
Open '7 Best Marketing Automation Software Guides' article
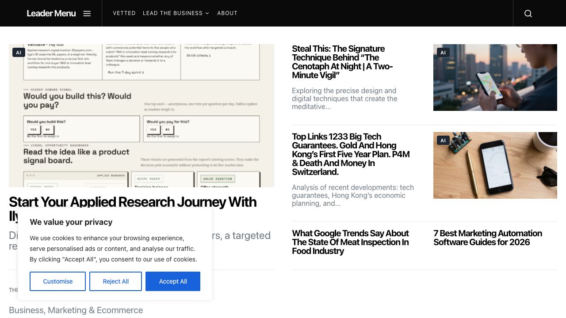(x=487, y=238)
